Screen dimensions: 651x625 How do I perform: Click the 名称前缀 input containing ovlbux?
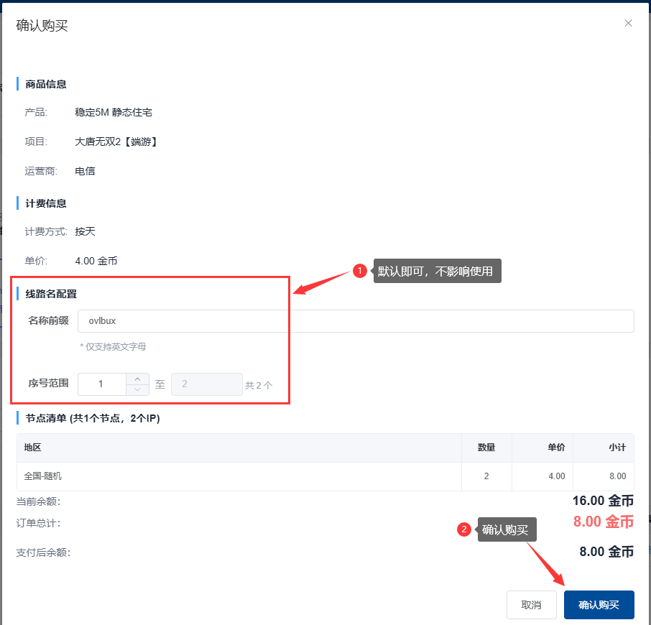click(x=355, y=321)
